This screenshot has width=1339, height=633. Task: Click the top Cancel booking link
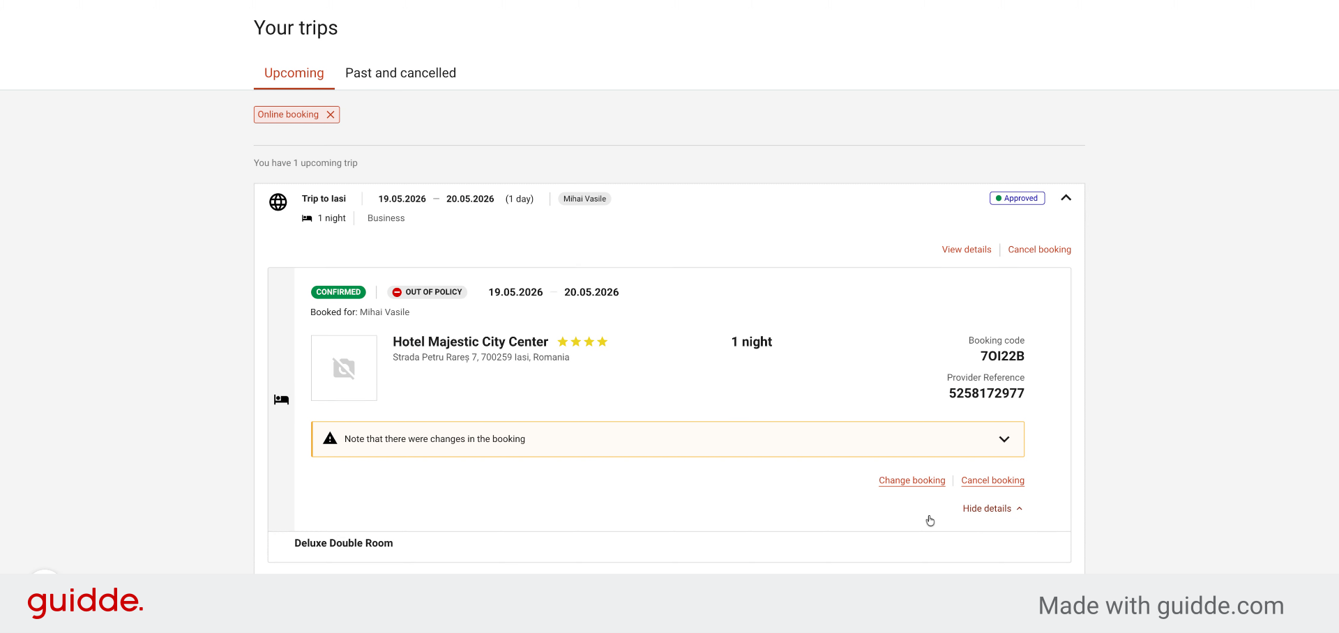point(1039,250)
